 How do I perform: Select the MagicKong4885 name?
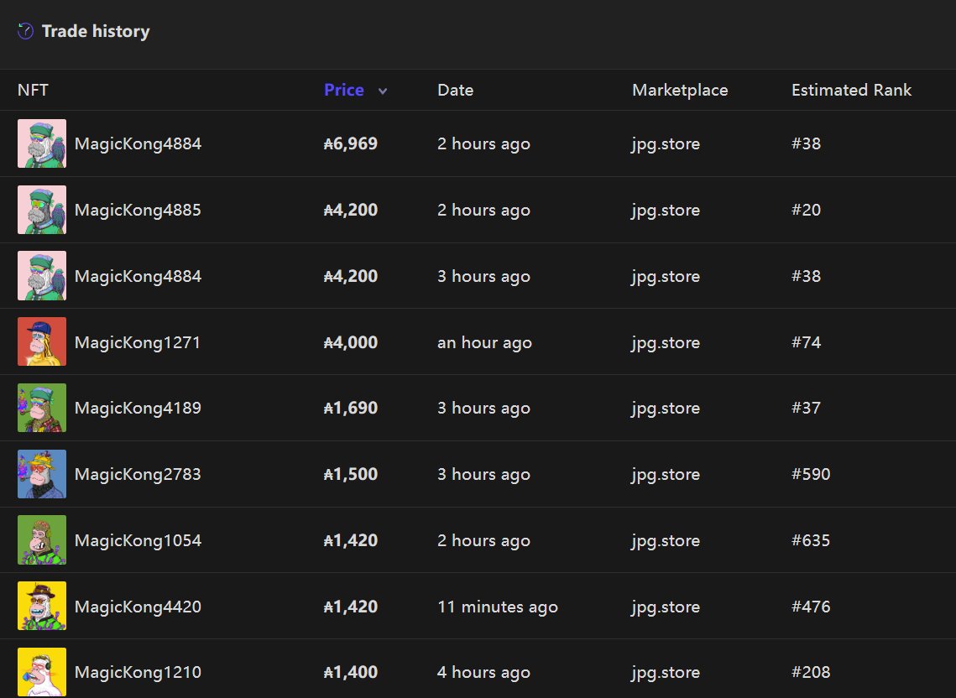138,211
